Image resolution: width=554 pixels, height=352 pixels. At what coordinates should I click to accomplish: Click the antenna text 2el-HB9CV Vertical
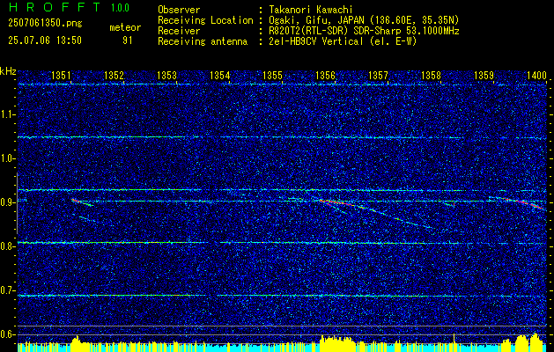[315, 41]
